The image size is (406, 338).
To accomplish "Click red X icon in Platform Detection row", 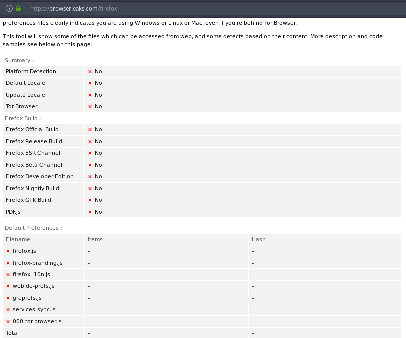I will (x=90, y=72).
